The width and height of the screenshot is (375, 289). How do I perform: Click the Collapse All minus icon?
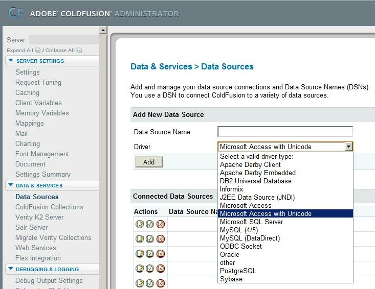pos(79,50)
